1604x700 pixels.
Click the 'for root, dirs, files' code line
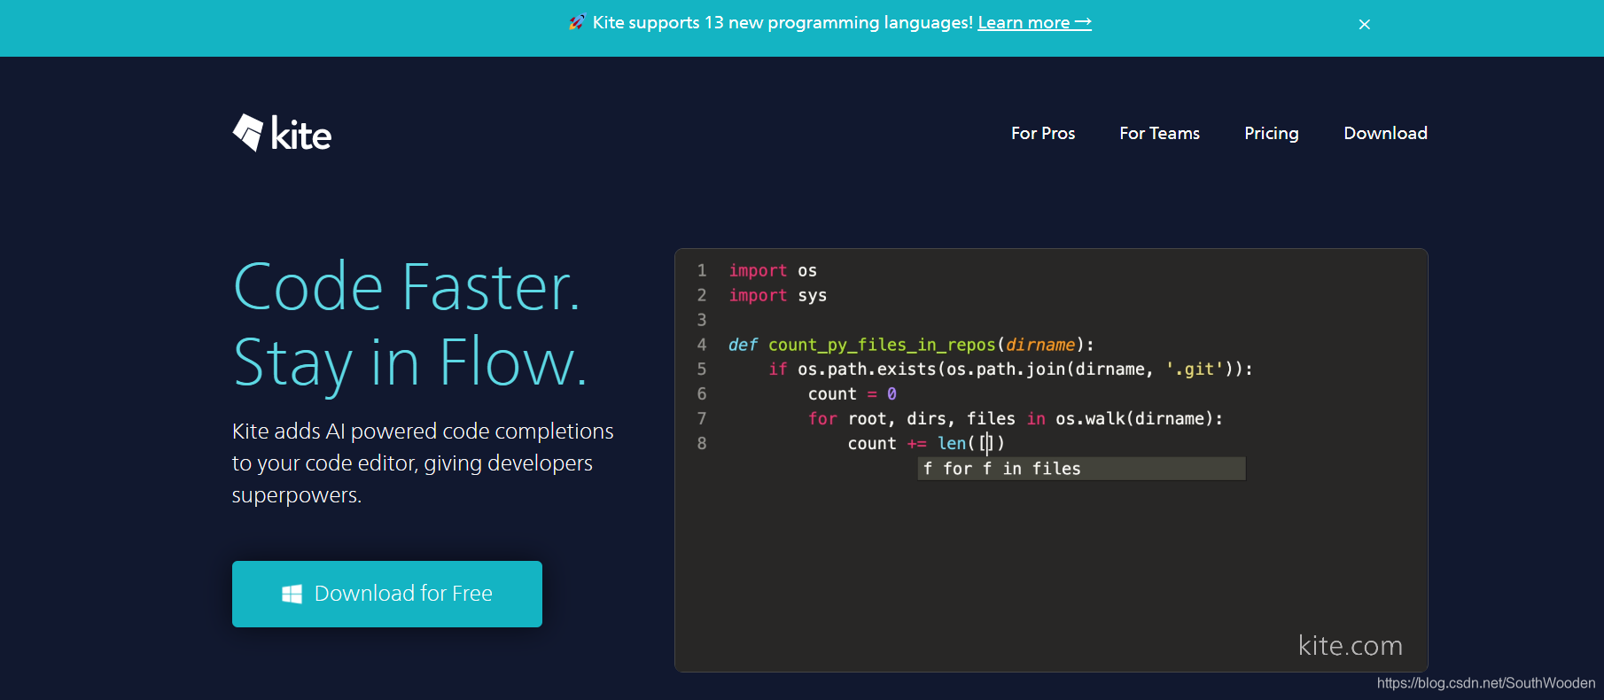[1016, 418]
